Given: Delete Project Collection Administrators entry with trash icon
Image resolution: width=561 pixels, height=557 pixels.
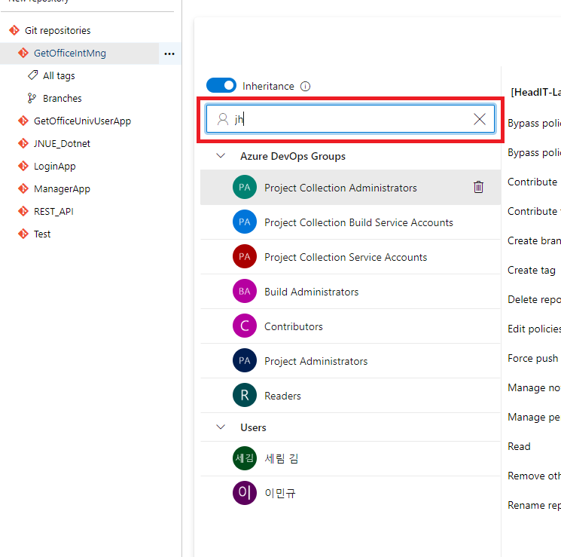Looking at the screenshot, I should (x=478, y=187).
